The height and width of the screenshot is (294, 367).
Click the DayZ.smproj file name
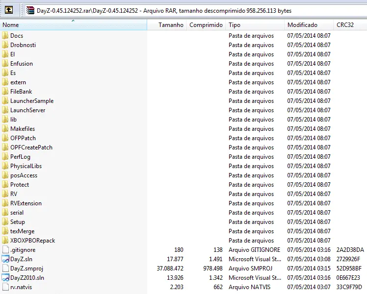pos(26,269)
